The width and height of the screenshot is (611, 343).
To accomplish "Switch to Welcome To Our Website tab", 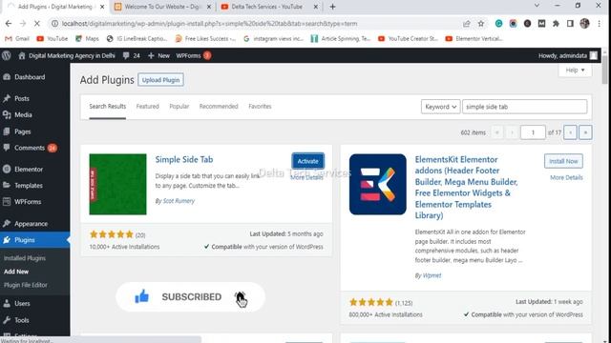I will point(163,7).
